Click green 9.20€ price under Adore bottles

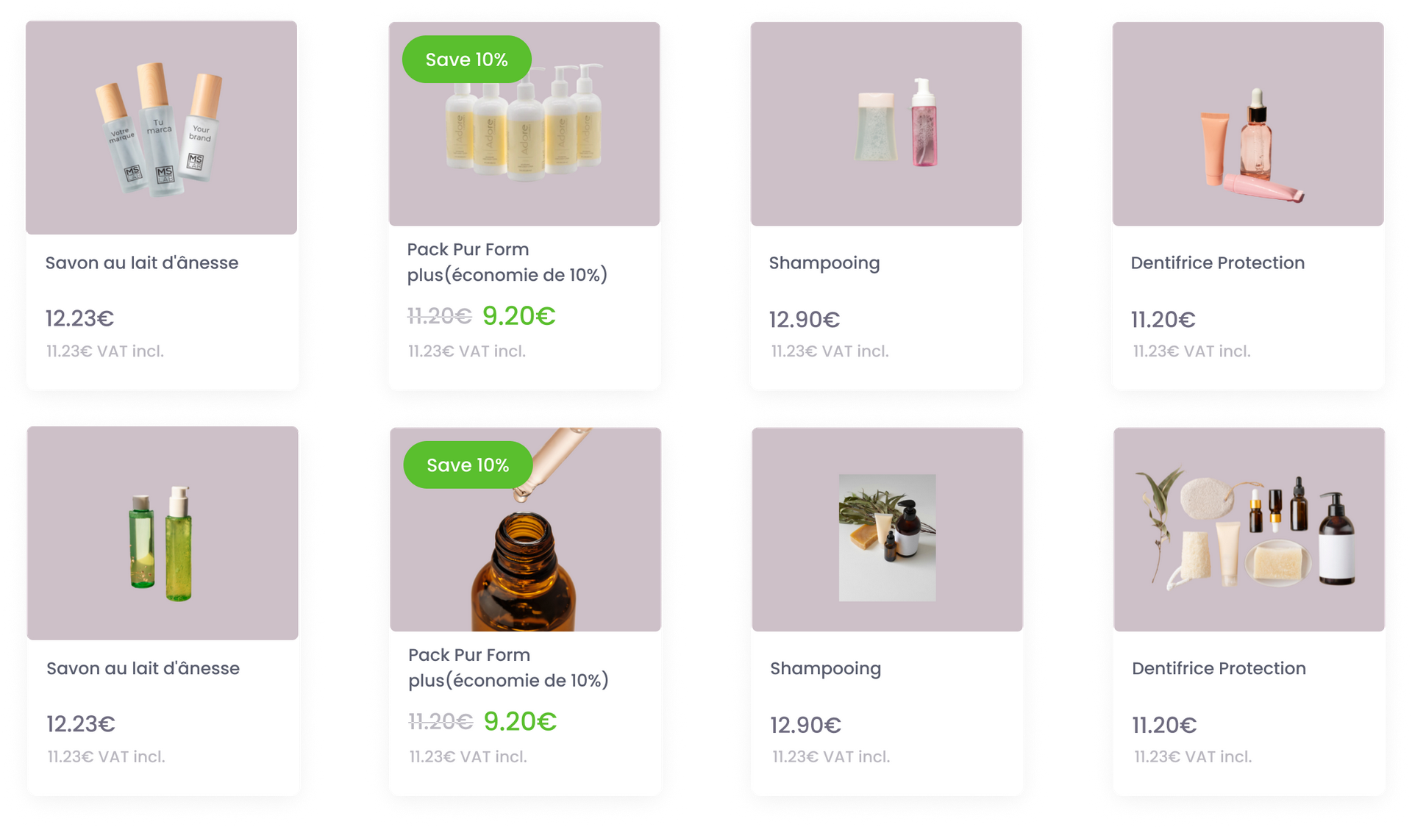(x=518, y=316)
